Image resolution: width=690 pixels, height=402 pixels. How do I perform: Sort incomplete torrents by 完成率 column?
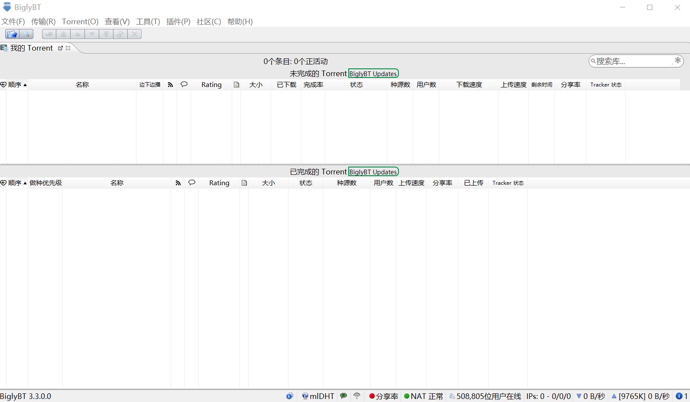pos(313,85)
